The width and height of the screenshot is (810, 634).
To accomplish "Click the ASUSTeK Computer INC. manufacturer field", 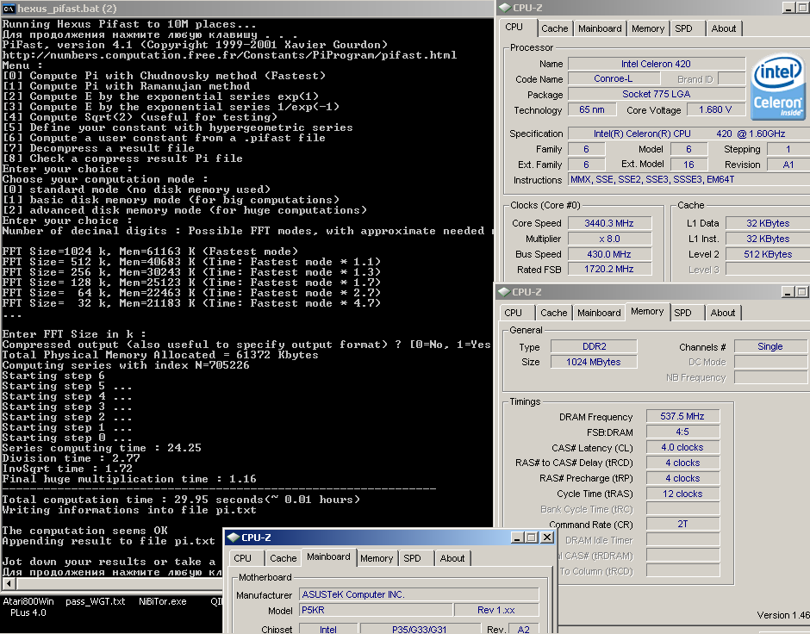I will tap(419, 594).
